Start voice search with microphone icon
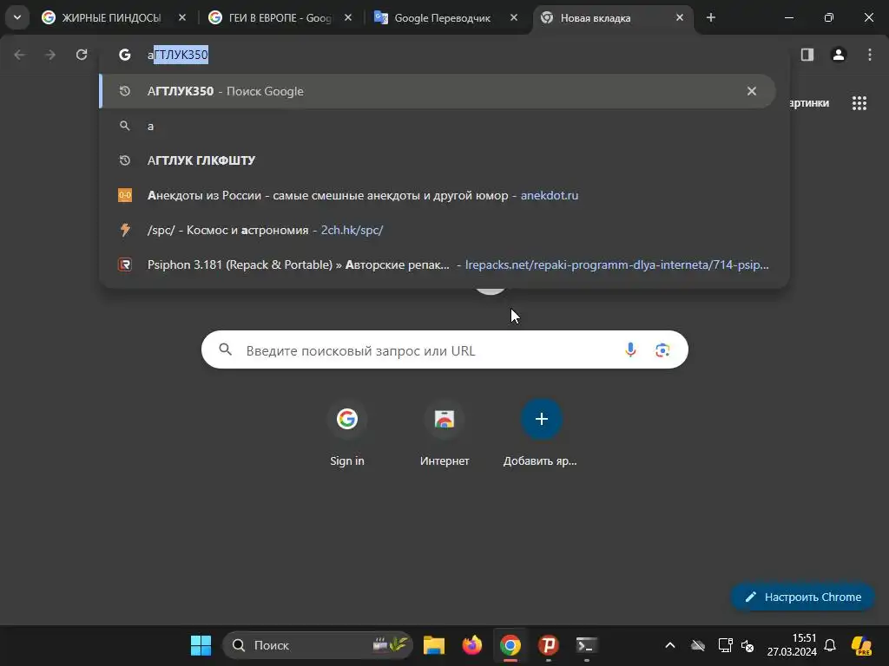The image size is (889, 666). click(630, 350)
